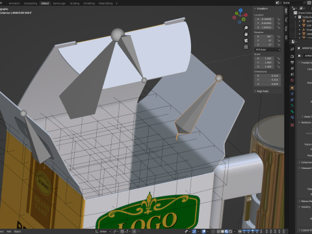
Task: Collapse the Relations panel in properties
Action: 300,123
